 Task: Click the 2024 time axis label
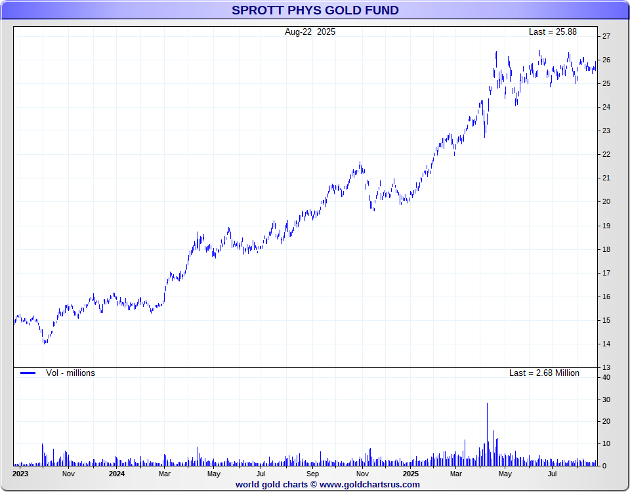117,474
